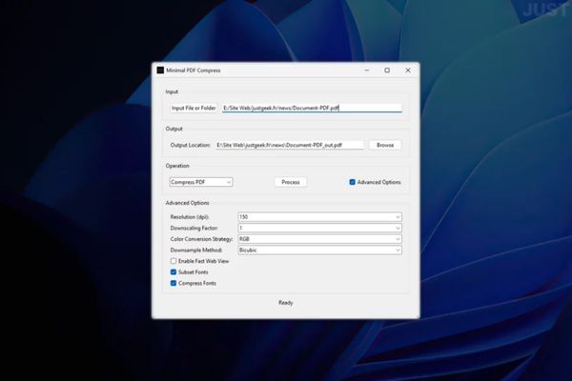Uncheck the Advanced Options checkbox
Screen dimensions: 572x381
tap(352, 182)
